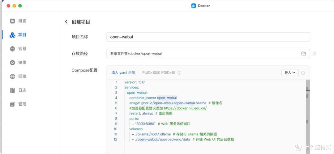Viewport: 334px width, 154px height.
Task: Click the open-webui: service line 3
Action: point(137,93)
